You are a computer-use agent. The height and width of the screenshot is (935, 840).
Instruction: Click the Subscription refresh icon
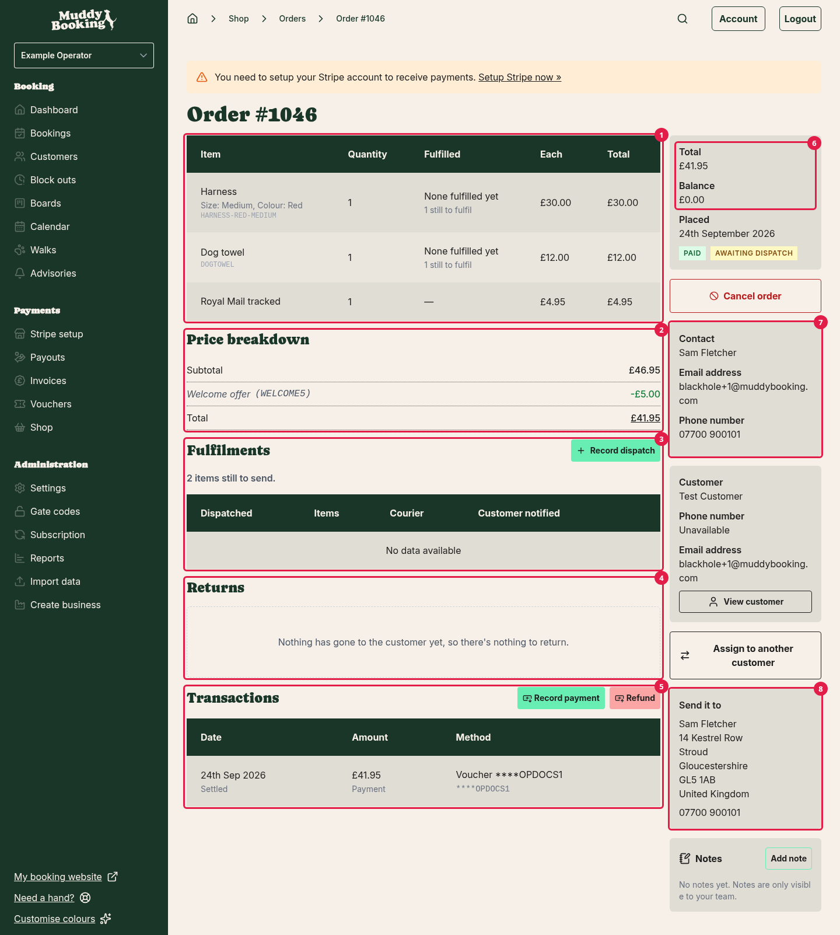(20, 535)
